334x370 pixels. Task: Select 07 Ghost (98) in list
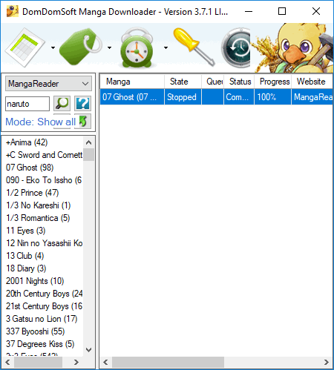pyautogui.click(x=30, y=168)
